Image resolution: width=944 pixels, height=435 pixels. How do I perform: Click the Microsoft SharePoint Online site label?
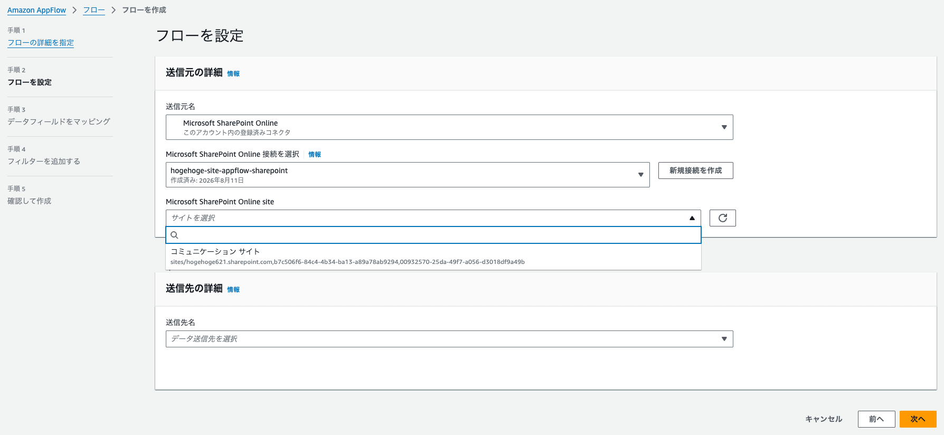pos(220,202)
